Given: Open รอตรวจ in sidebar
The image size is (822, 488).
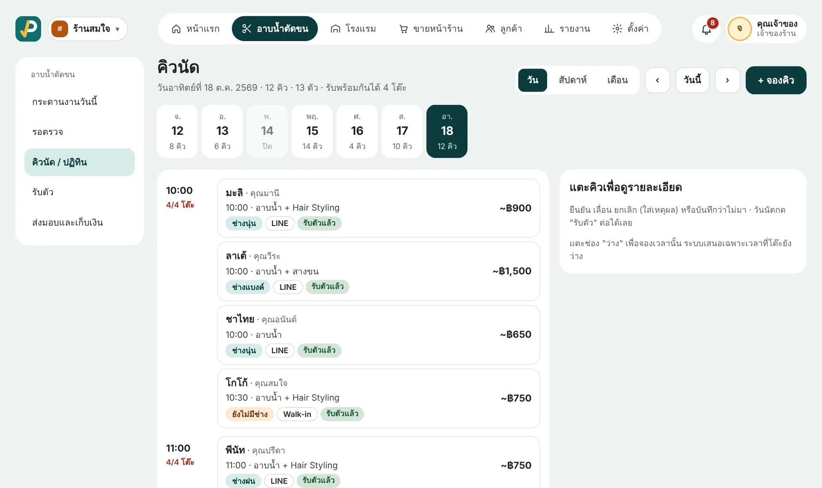Looking at the screenshot, I should [80, 132].
